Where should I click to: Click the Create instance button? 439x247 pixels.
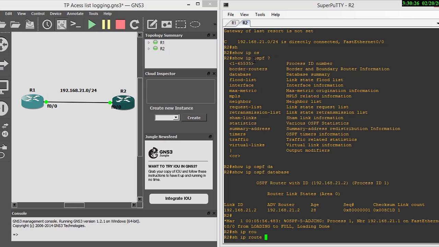pos(194,118)
